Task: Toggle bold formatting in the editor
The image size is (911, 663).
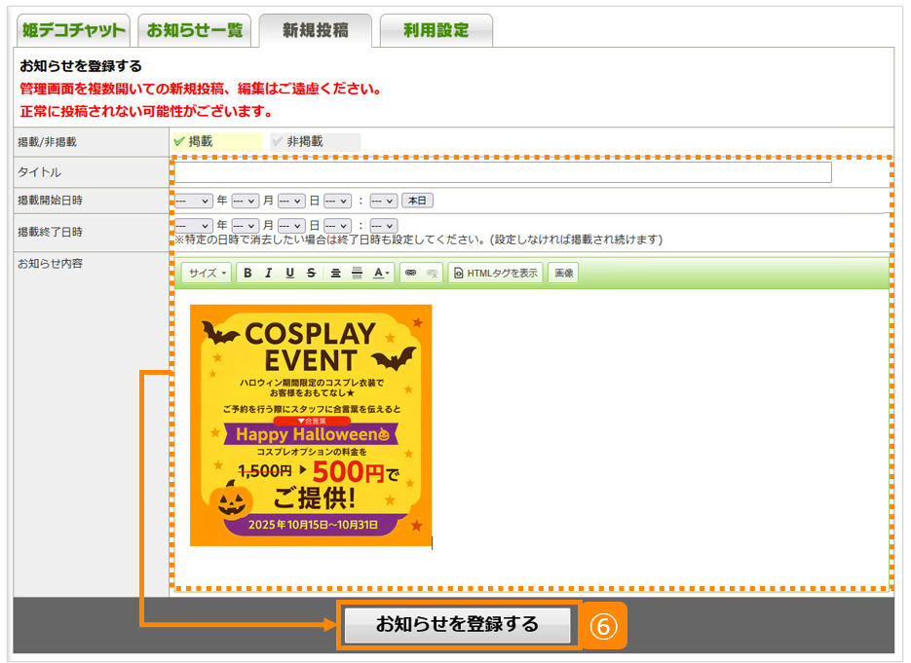Action: [x=247, y=274]
